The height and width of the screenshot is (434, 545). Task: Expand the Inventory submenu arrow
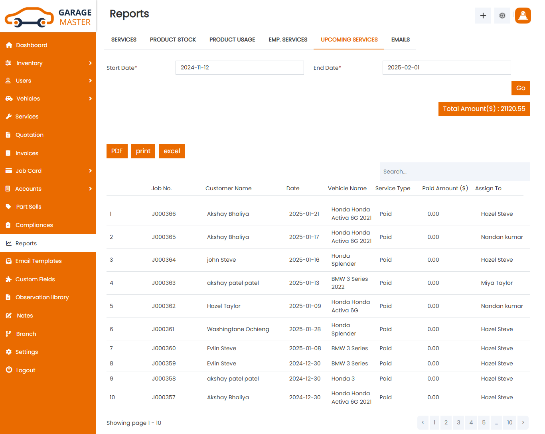(x=91, y=63)
